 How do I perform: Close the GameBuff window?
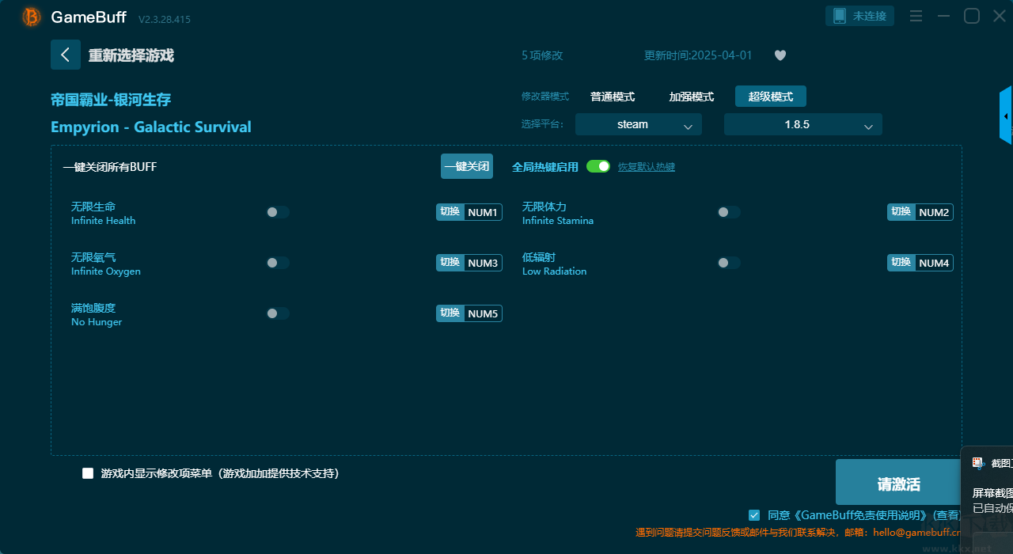1000,16
